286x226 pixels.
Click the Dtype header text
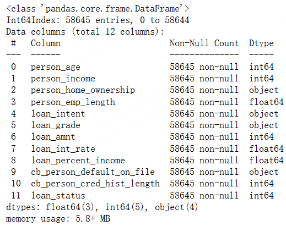261,44
